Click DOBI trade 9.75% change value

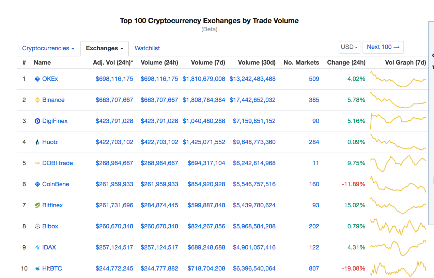(356, 163)
